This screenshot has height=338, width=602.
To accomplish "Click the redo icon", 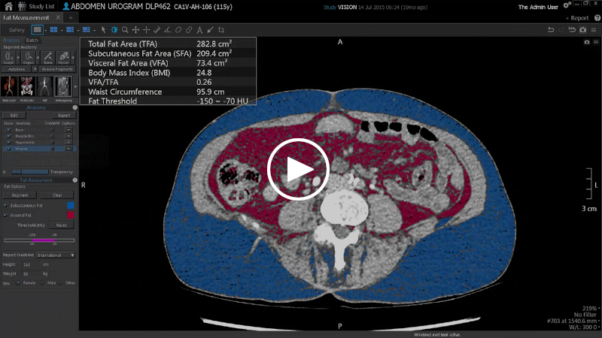I will pyautogui.click(x=561, y=29).
